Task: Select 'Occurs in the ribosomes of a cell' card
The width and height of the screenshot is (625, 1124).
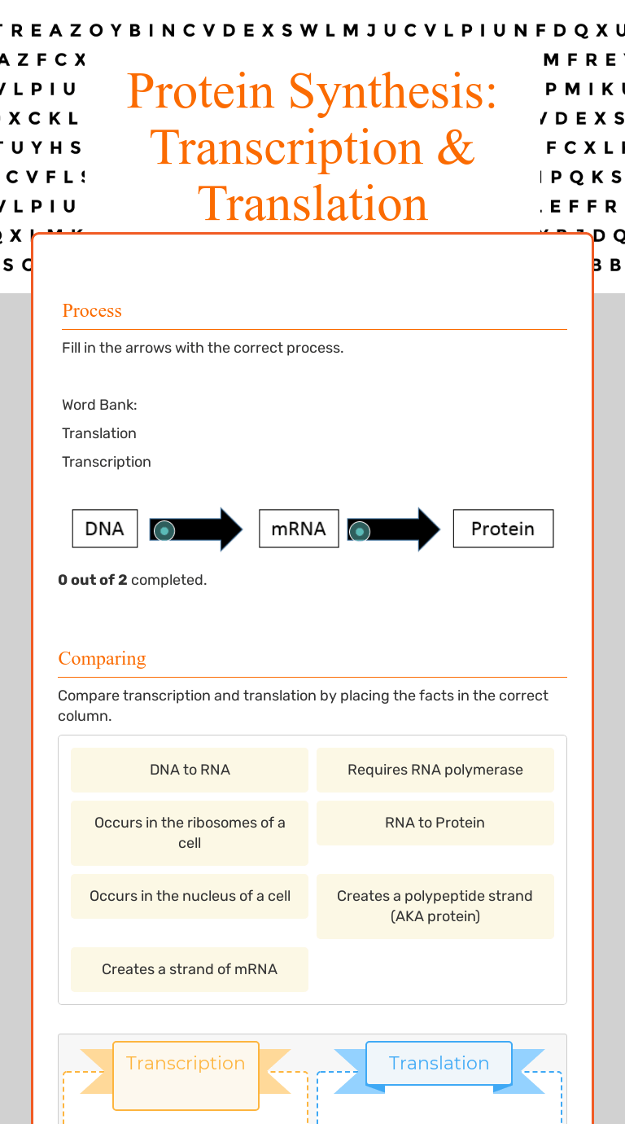Action: tap(189, 832)
